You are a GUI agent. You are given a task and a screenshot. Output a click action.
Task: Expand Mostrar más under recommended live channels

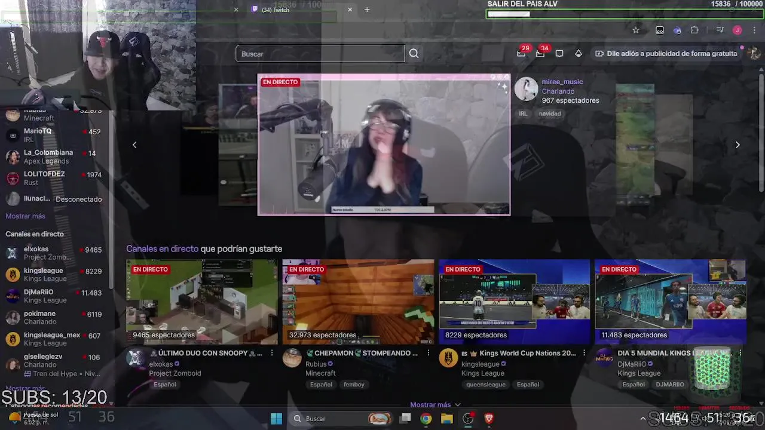coord(435,404)
